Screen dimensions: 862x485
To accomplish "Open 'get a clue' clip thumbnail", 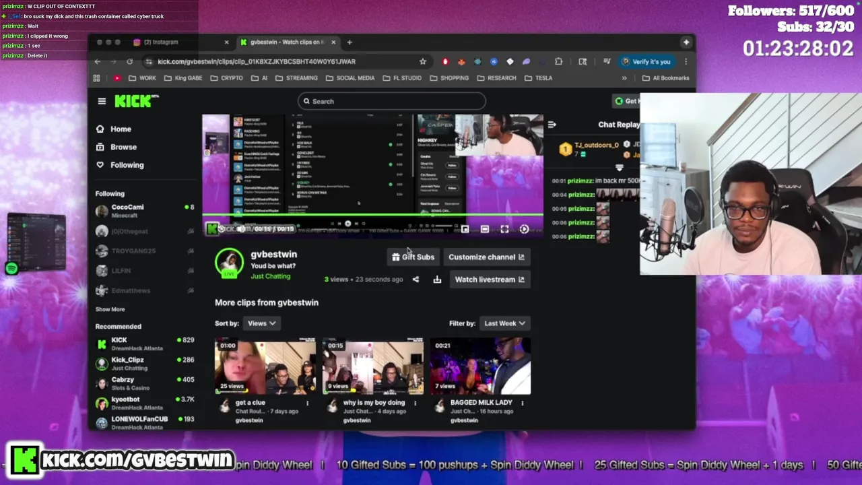I will click(x=265, y=366).
